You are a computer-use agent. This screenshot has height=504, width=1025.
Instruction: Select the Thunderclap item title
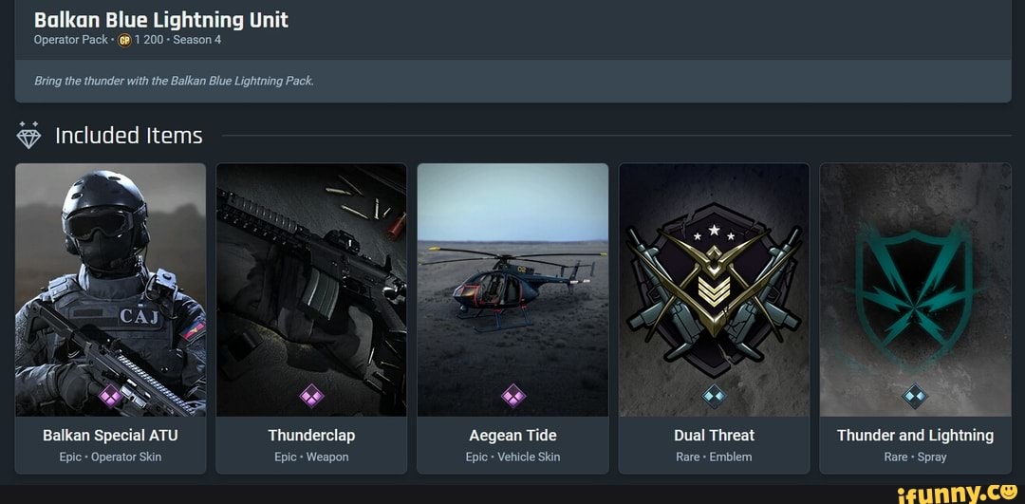click(x=311, y=436)
